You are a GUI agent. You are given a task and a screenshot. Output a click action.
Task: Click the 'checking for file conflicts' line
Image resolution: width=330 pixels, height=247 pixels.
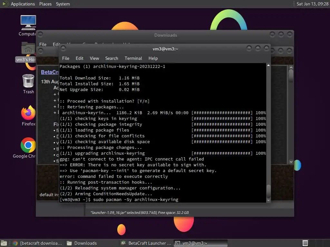click(163, 136)
